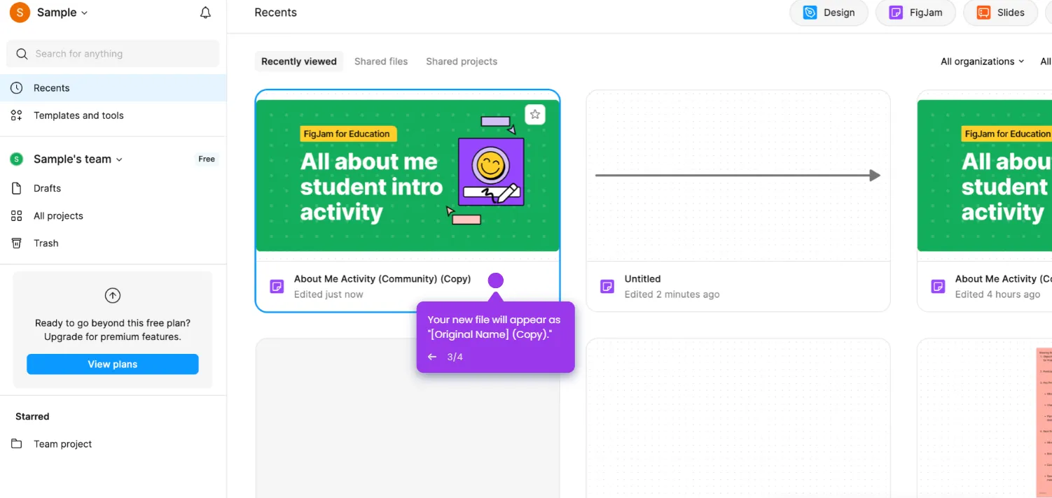Viewport: 1052px width, 498px height.
Task: Open the All organizations filter dropdown
Action: coord(982,62)
